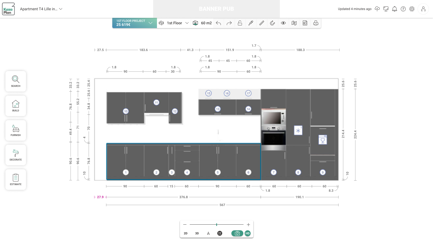Open the Search panel
This screenshot has height=243, width=433.
16,81
